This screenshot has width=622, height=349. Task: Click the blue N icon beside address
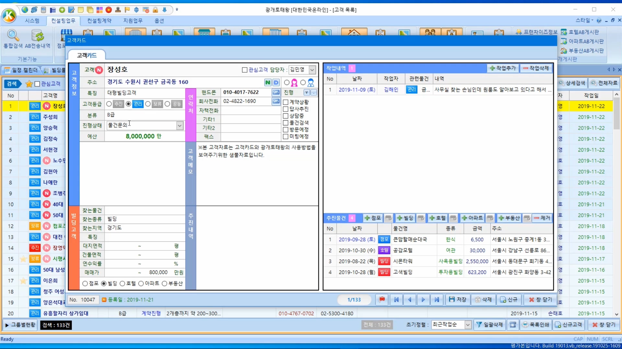268,82
